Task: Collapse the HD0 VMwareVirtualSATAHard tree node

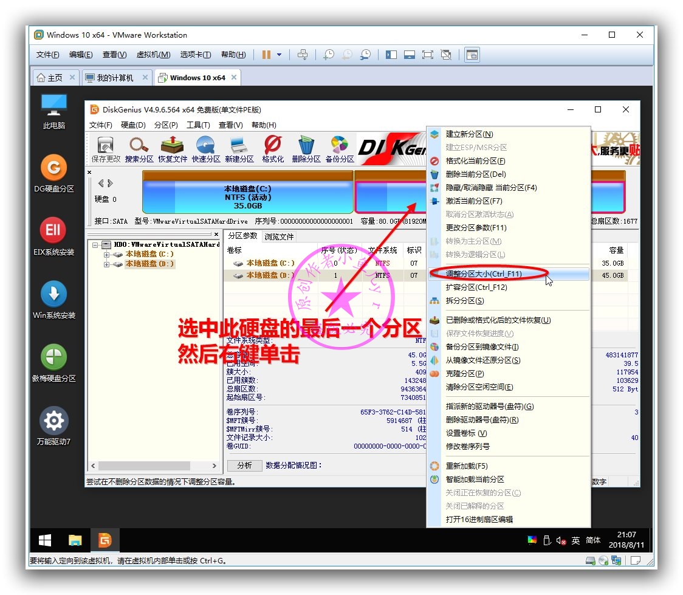Action: [x=97, y=245]
